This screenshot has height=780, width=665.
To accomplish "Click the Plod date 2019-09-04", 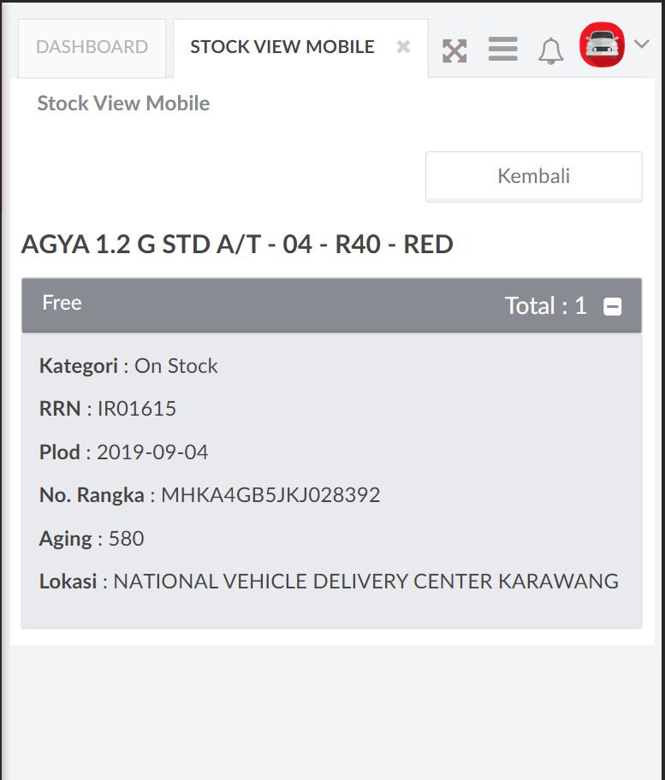I will coord(152,452).
